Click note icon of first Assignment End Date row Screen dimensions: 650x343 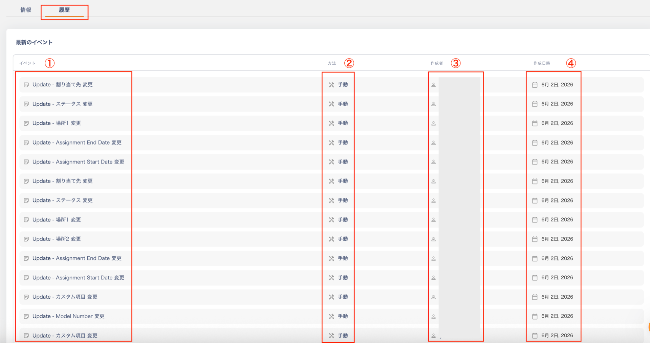pos(26,143)
